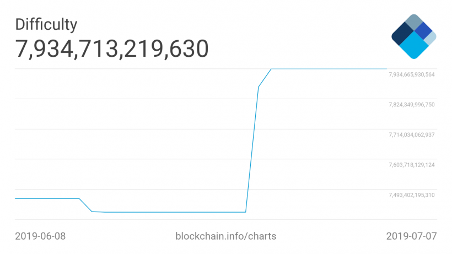Open the blockchain.info/charts link

225,236
